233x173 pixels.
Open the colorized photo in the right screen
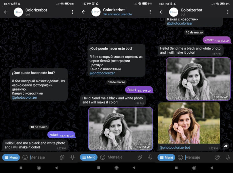(x=189, y=123)
